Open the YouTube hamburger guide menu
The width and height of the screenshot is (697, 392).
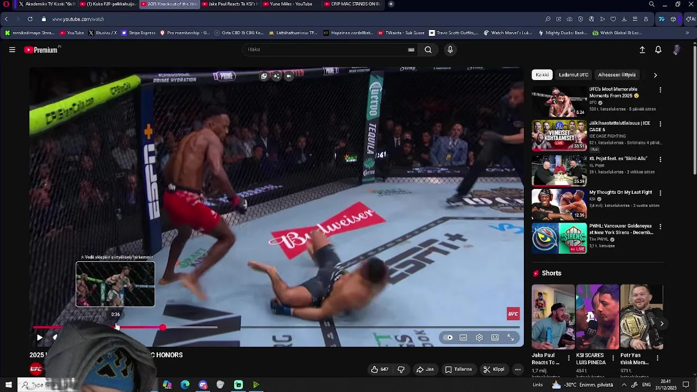pyautogui.click(x=12, y=50)
